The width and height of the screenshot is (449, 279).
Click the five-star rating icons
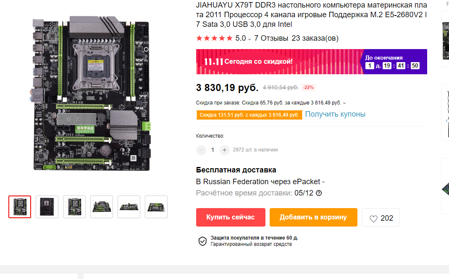coord(214,38)
